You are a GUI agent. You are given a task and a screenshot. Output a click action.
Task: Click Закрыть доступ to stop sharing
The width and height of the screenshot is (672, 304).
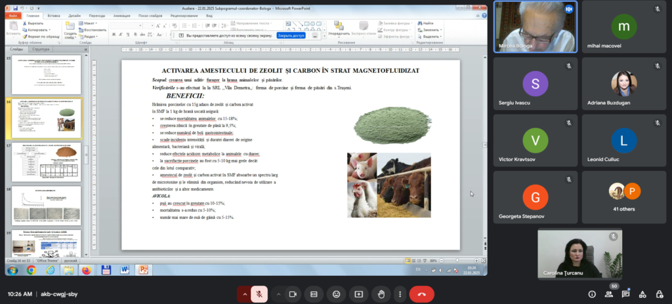291,35
